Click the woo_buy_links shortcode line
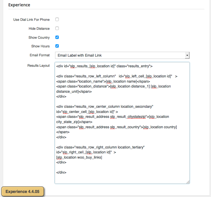Viewport: 211px width, 197px height. (79, 157)
